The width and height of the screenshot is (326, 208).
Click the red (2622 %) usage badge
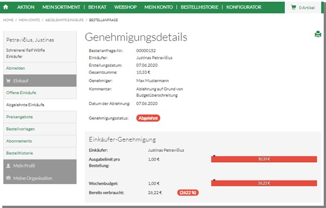click(x=188, y=193)
